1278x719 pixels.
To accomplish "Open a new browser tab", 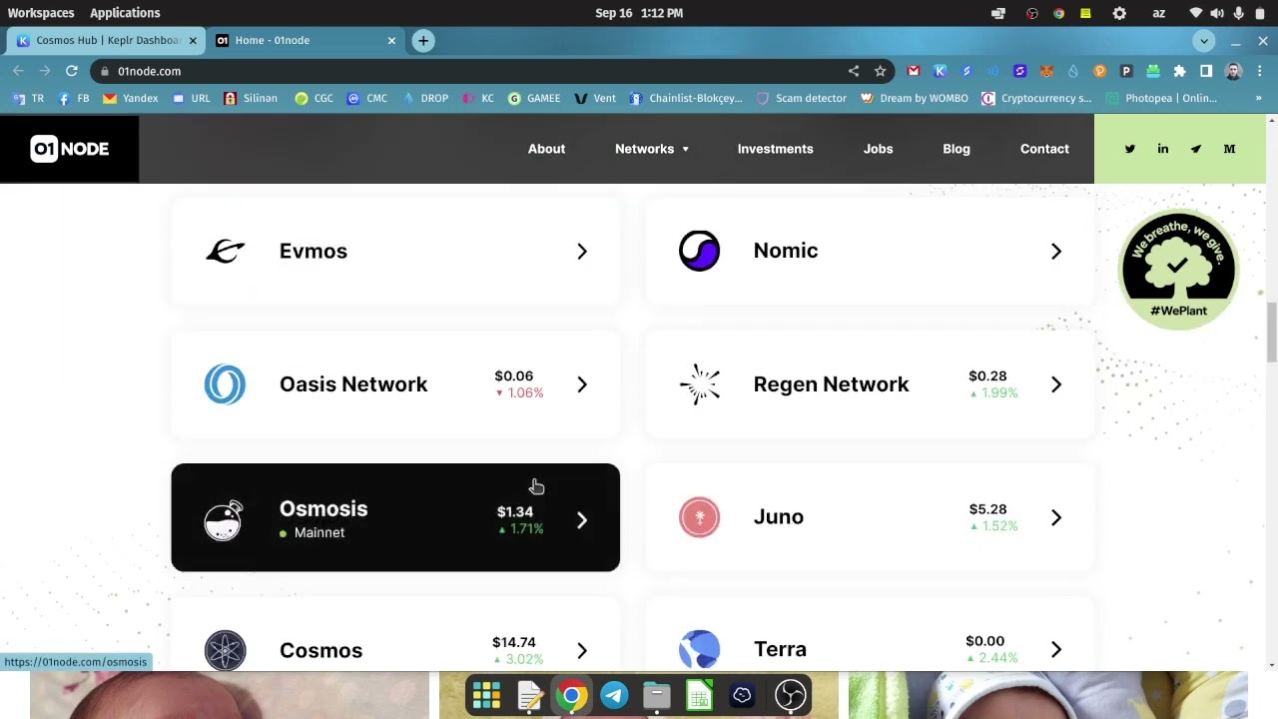I will (x=423, y=41).
